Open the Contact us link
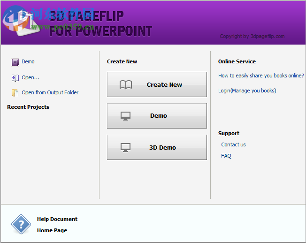This screenshot has height=243, width=306. click(233, 144)
